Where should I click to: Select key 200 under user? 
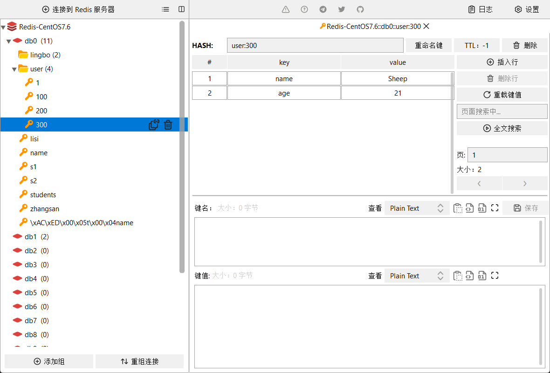[41, 111]
